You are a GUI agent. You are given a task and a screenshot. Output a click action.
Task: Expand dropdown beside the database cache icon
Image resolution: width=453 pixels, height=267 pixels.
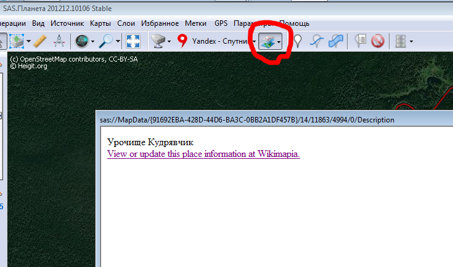point(411,42)
